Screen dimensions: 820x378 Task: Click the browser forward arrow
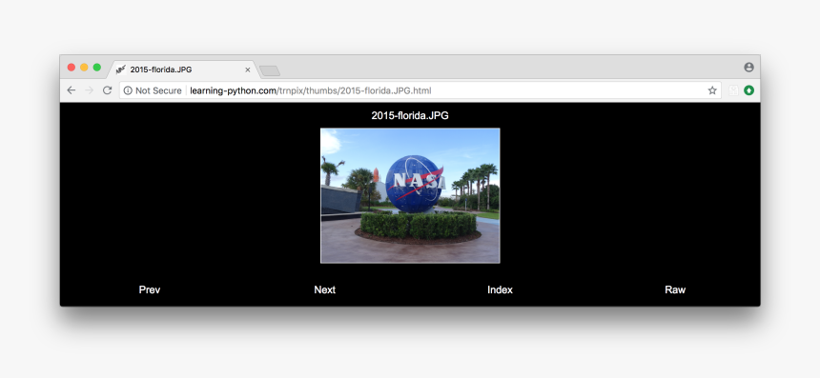[89, 90]
